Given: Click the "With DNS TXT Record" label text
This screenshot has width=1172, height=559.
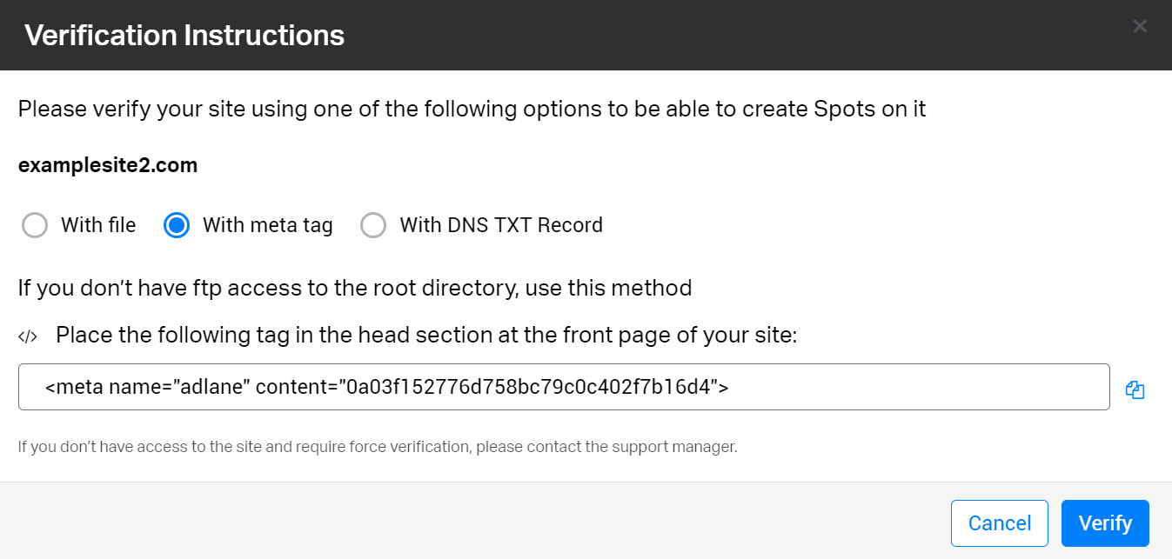Looking at the screenshot, I should coord(501,225).
